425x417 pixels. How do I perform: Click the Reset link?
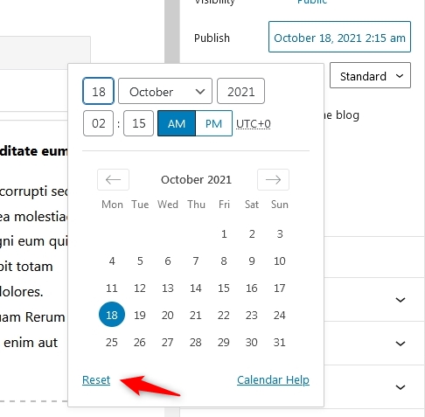(x=96, y=379)
